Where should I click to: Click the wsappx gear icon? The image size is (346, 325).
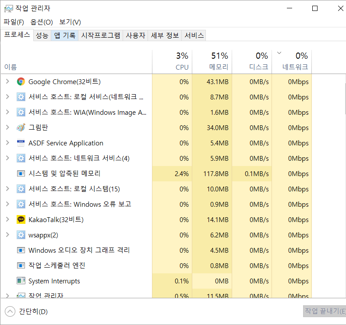click(21, 235)
